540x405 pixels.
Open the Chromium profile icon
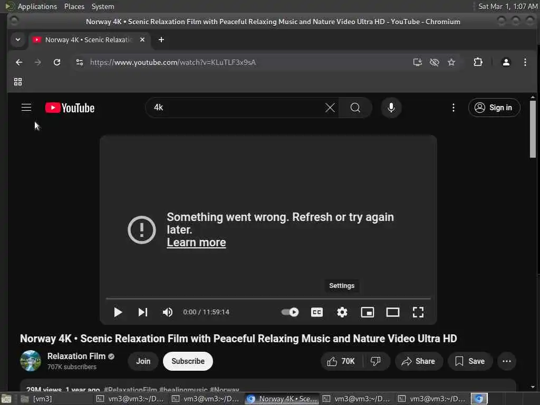pos(506,62)
